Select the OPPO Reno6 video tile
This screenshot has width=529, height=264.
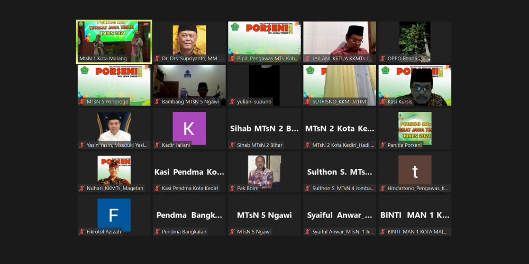tap(415, 42)
